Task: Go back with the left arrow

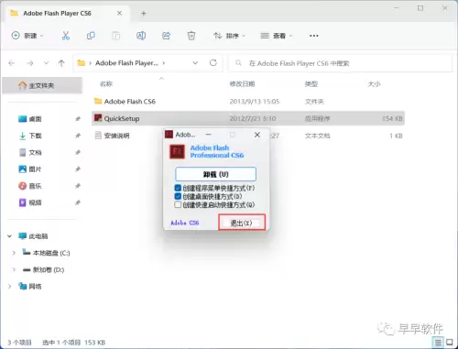Action: pyautogui.click(x=12, y=63)
